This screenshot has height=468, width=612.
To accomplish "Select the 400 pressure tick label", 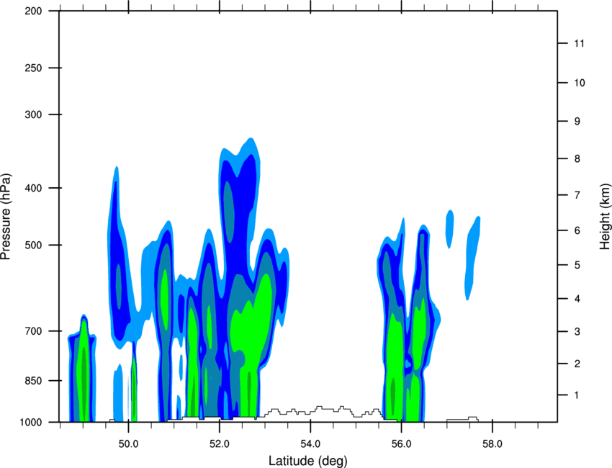I will (x=33, y=188).
